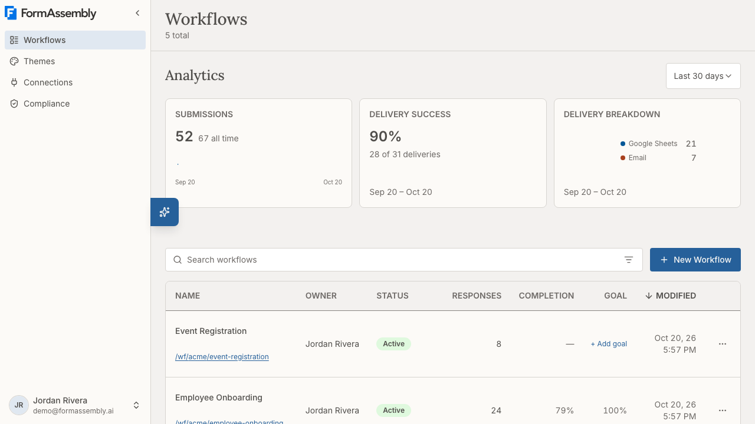Click the Submissions analytics card
Screen dimensions: 755x424
pyautogui.click(x=258, y=153)
